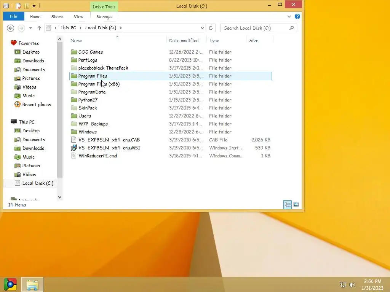The height and width of the screenshot is (292, 390).
Task: Sort by Date modified column header
Action: tap(186, 40)
